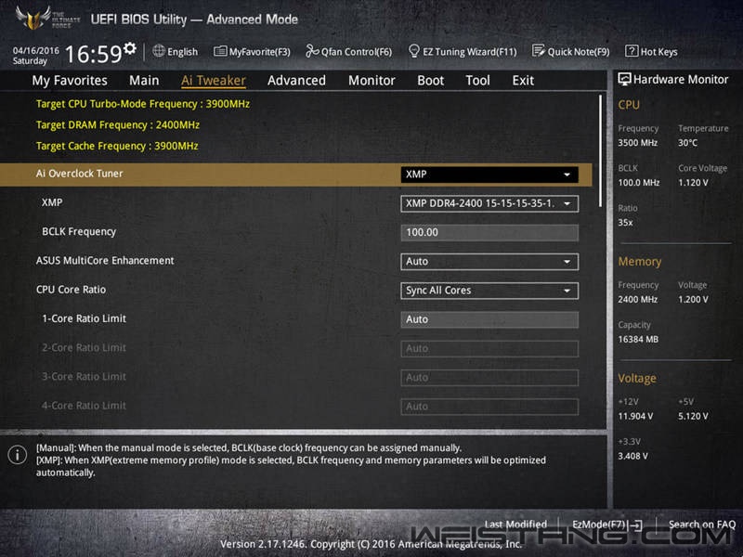
Task: Open the ASUS MultiCore Enhancement dropdown
Action: click(489, 262)
